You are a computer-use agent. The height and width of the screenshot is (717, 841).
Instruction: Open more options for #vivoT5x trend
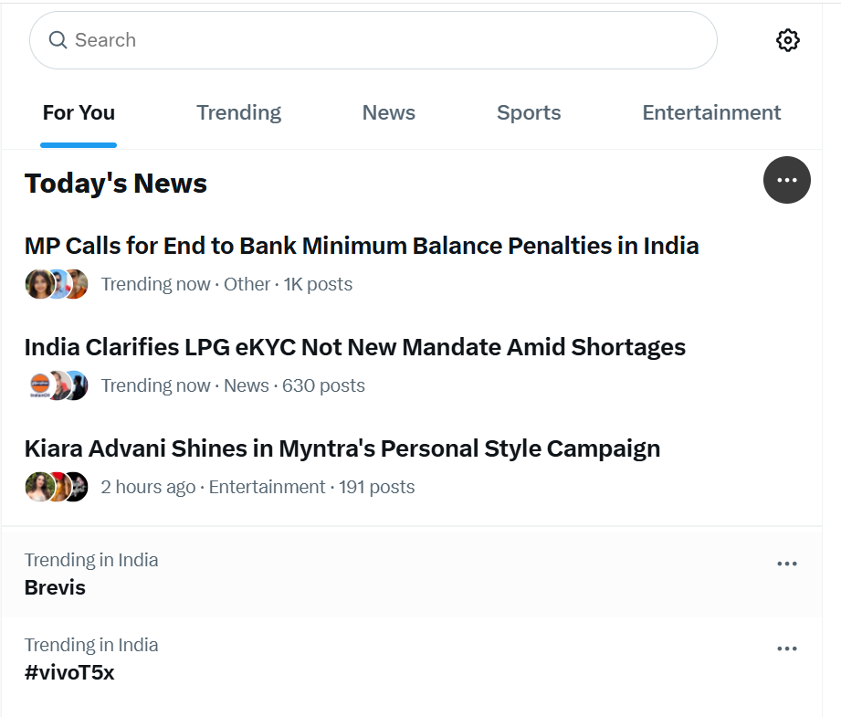[786, 648]
